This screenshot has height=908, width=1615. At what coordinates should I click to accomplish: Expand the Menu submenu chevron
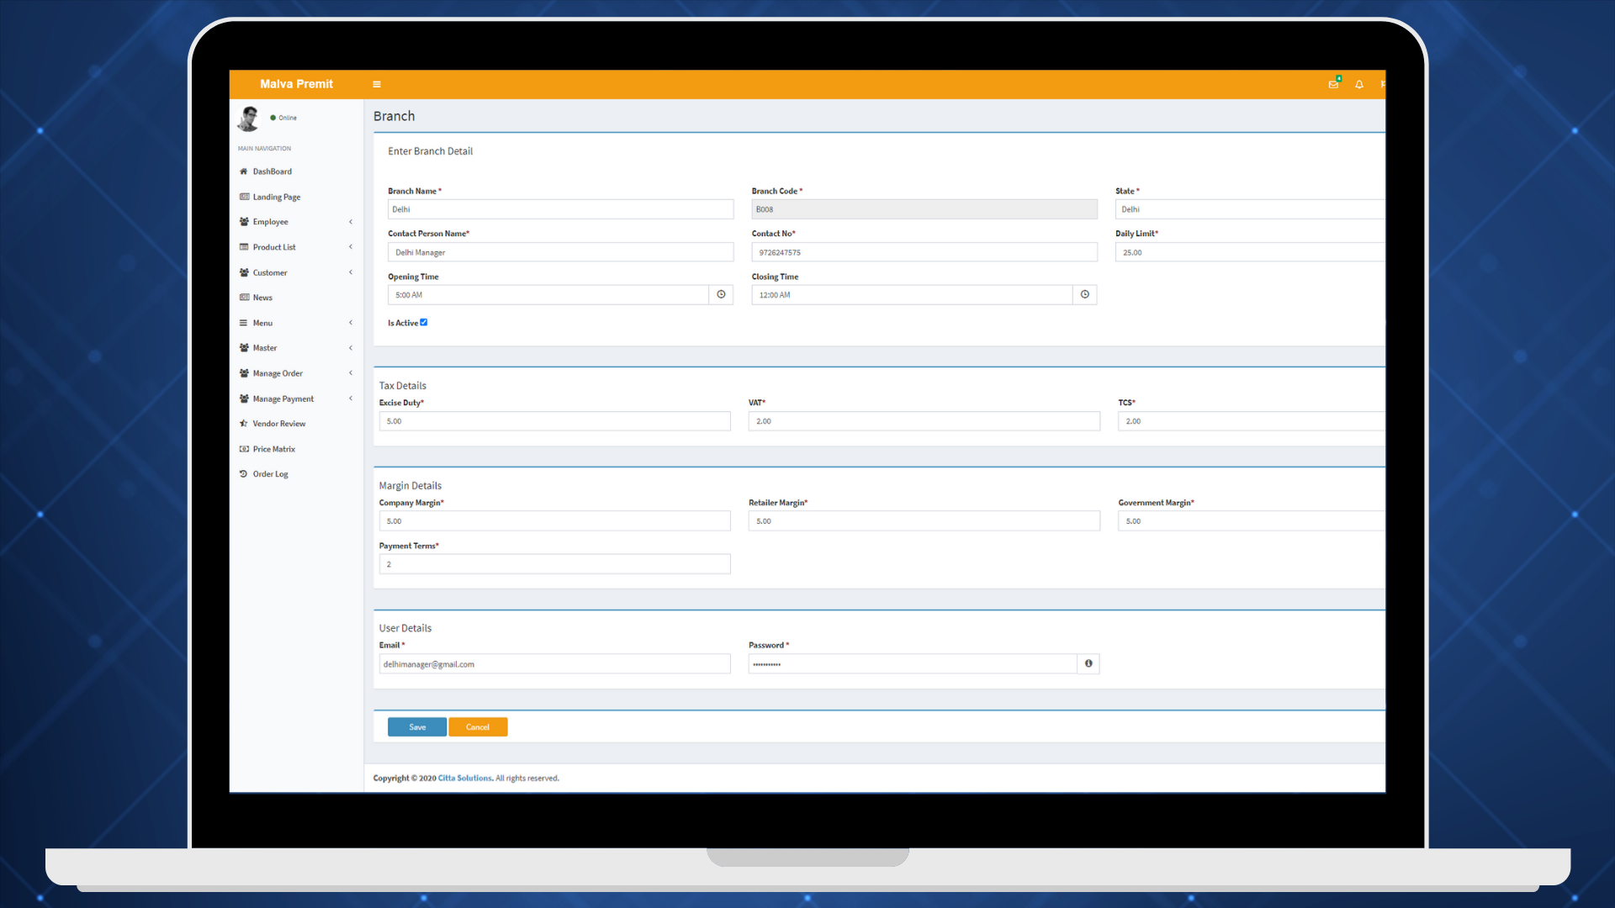coord(351,323)
